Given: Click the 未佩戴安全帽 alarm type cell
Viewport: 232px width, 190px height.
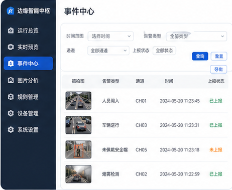Looking at the screenshot, I should coord(115,150).
